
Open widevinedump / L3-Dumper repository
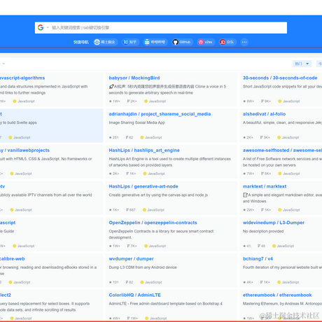click(274, 223)
